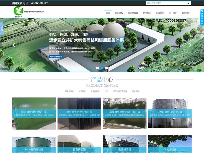The image size is (204, 153).
Task: Open the 首页 home menu item
Action: [x=108, y=13]
